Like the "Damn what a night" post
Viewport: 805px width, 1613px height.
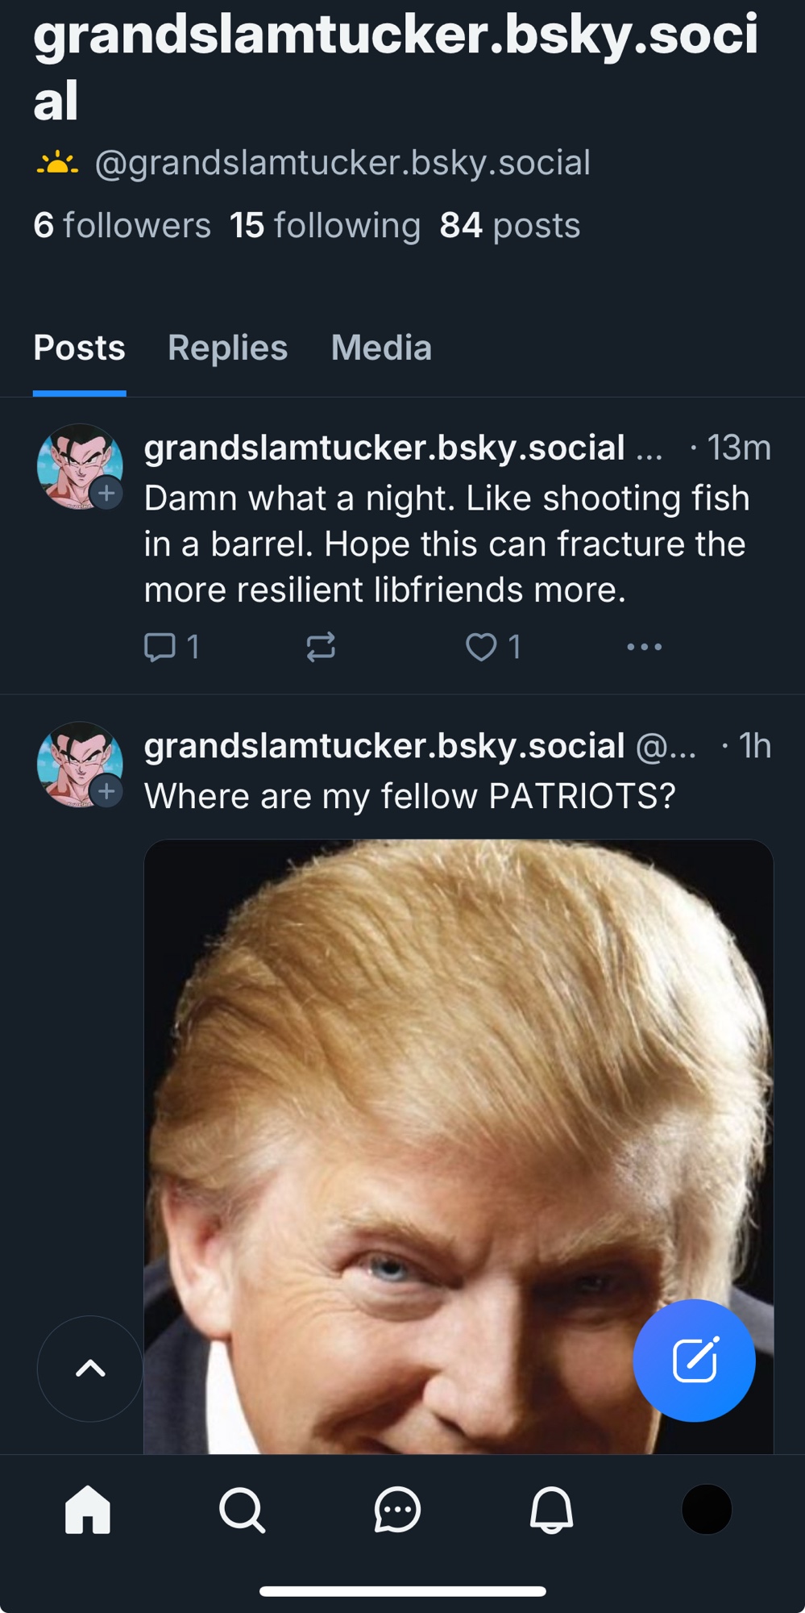pos(482,647)
